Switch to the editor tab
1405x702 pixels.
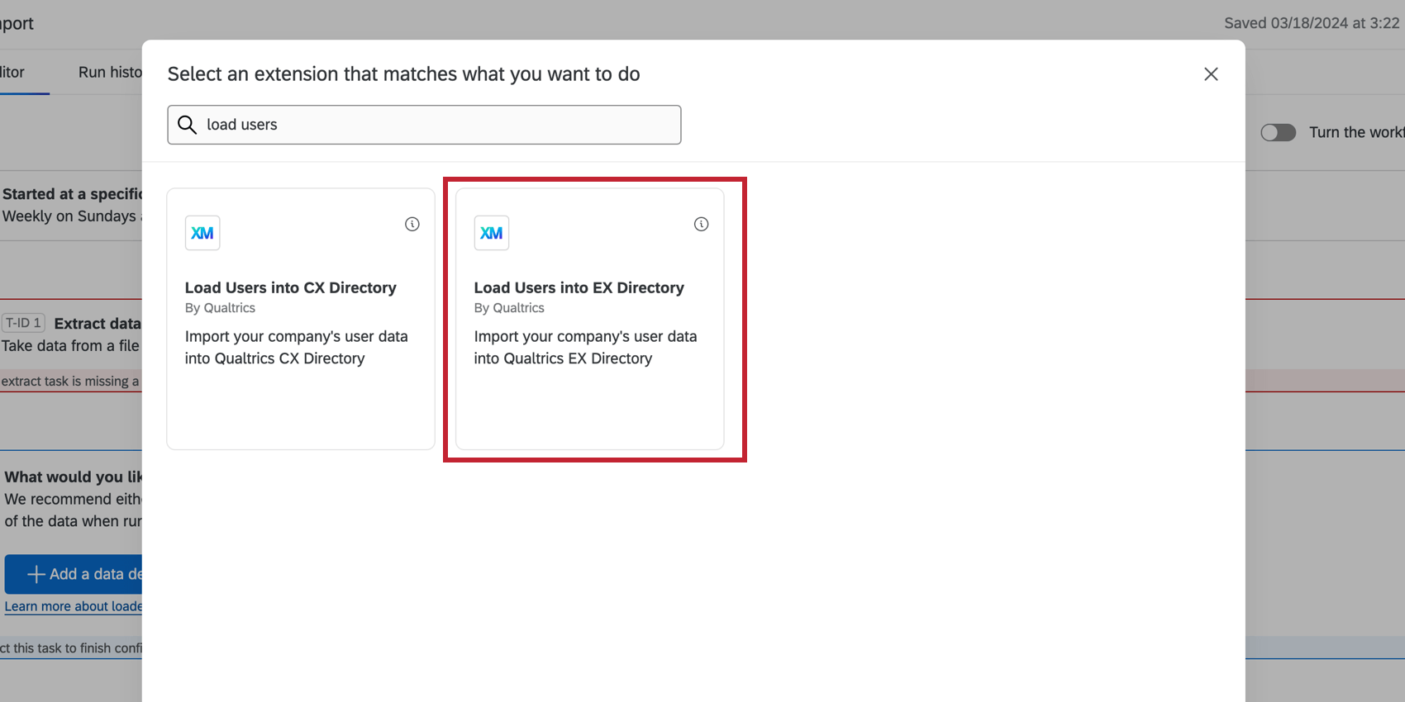12,72
